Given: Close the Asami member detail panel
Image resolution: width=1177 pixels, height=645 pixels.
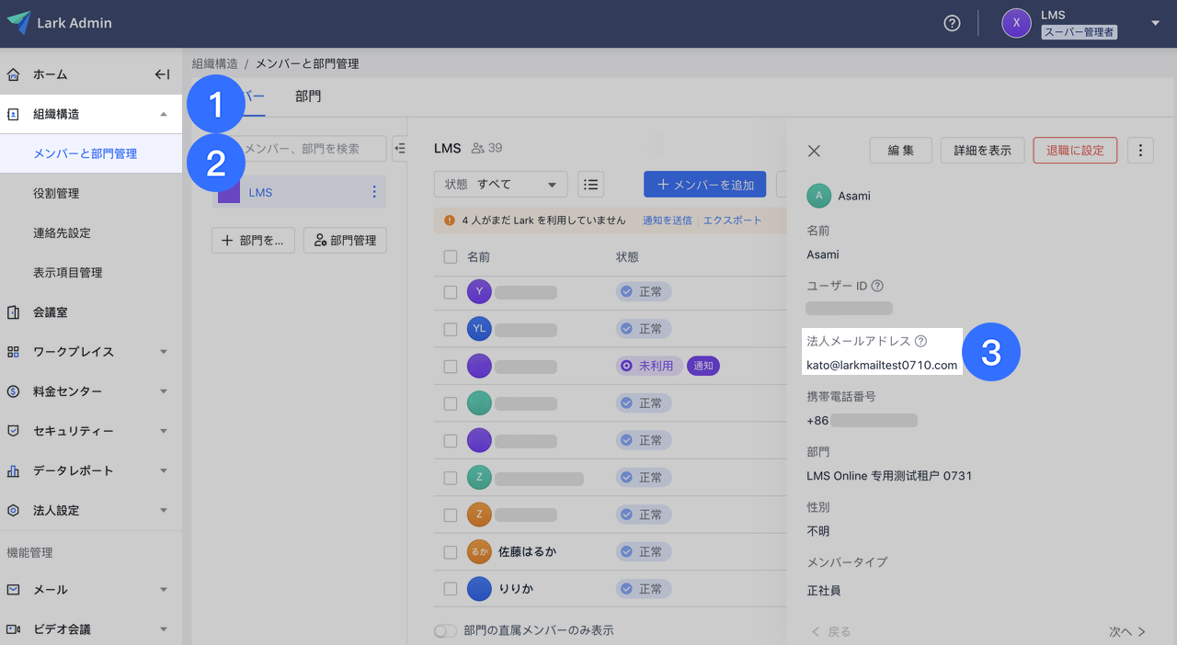Looking at the screenshot, I should pyautogui.click(x=814, y=151).
